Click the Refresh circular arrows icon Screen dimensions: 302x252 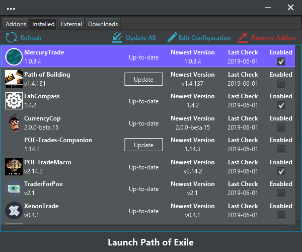pos(11,37)
